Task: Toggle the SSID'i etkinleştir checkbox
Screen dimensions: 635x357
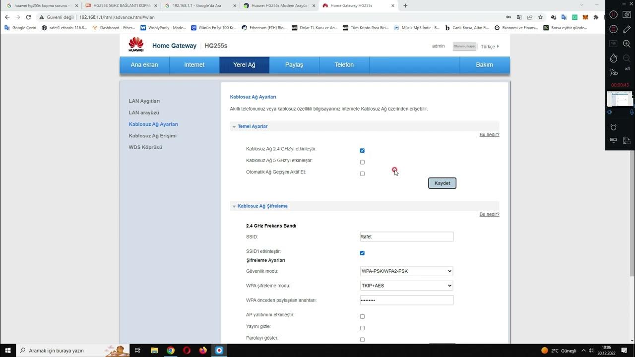Action: click(362, 253)
